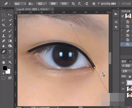The height and width of the screenshot is (108, 132).
Task: Select the Pen tool in toolbox
Action: tap(3, 51)
